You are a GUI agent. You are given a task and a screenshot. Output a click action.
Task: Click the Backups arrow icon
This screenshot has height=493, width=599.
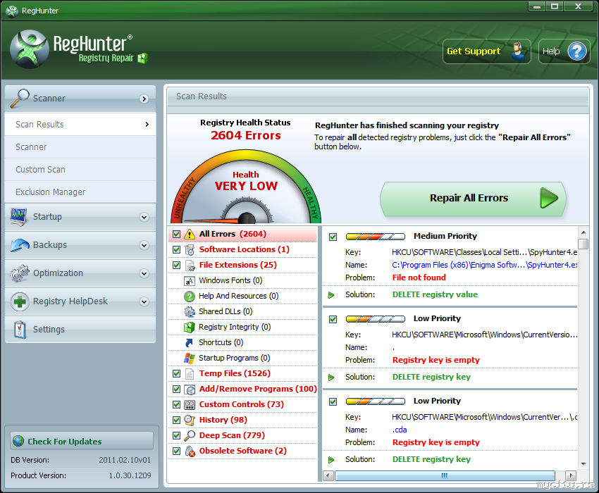(x=20, y=245)
